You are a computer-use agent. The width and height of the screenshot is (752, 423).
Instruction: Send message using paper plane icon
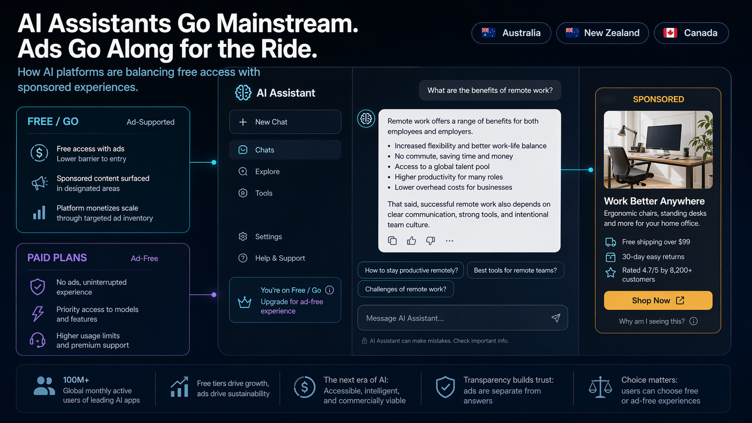click(x=556, y=318)
